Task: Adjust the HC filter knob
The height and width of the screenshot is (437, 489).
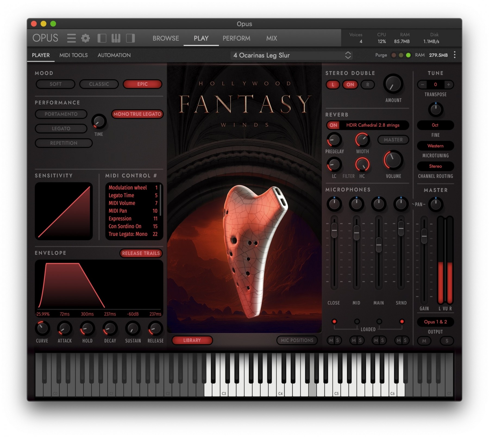Action: pos(362,164)
